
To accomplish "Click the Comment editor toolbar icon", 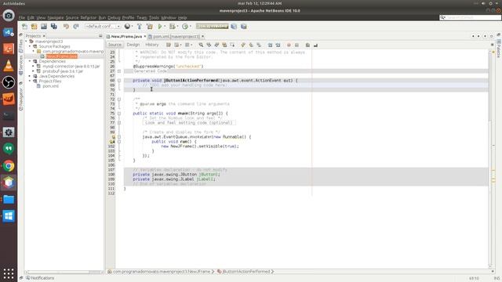I will [x=307, y=45].
